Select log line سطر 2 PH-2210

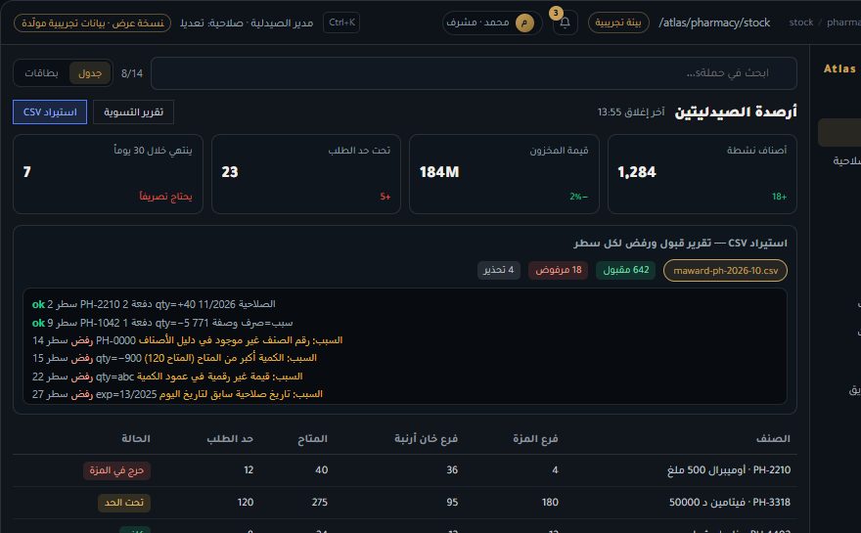tap(154, 304)
